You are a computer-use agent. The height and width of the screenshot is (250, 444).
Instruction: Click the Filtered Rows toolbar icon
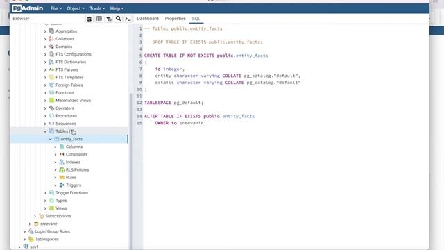(x=109, y=19)
